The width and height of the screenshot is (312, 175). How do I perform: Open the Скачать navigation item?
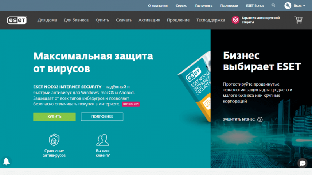(124, 20)
